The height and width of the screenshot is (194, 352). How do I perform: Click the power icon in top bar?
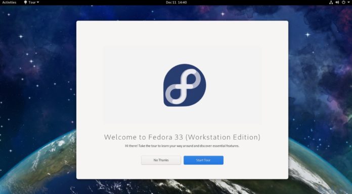click(343, 3)
